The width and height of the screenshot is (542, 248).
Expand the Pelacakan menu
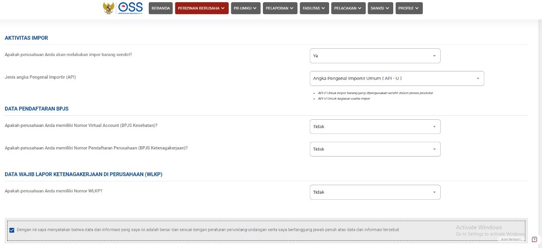tap(348, 8)
